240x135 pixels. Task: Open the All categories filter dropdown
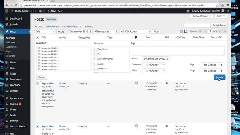click(x=106, y=31)
